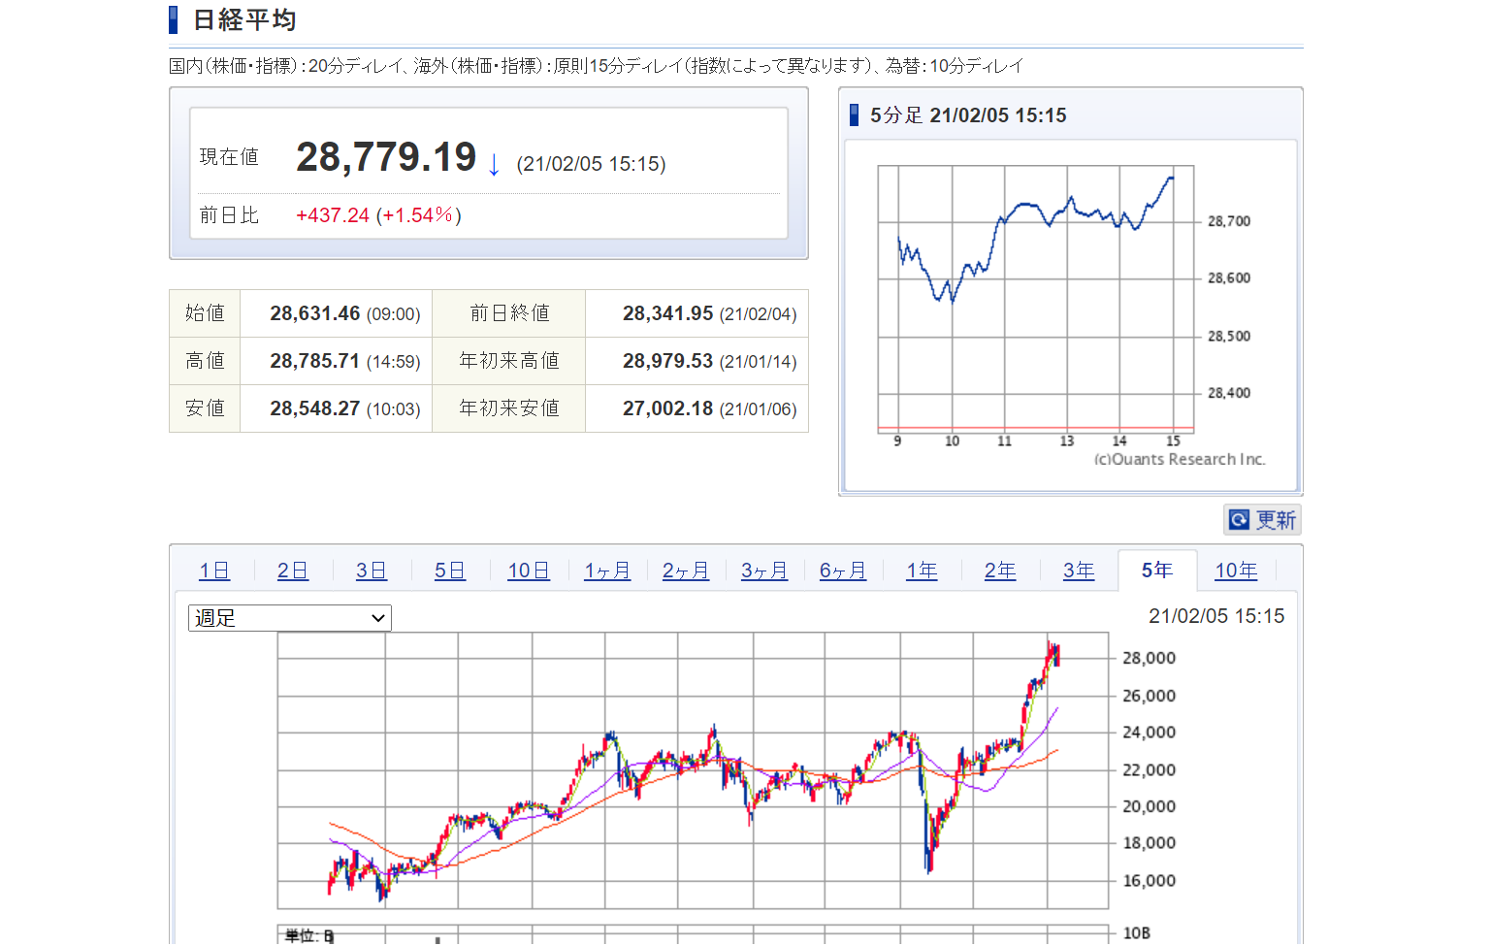Click the active 5年 tab

1157,571
